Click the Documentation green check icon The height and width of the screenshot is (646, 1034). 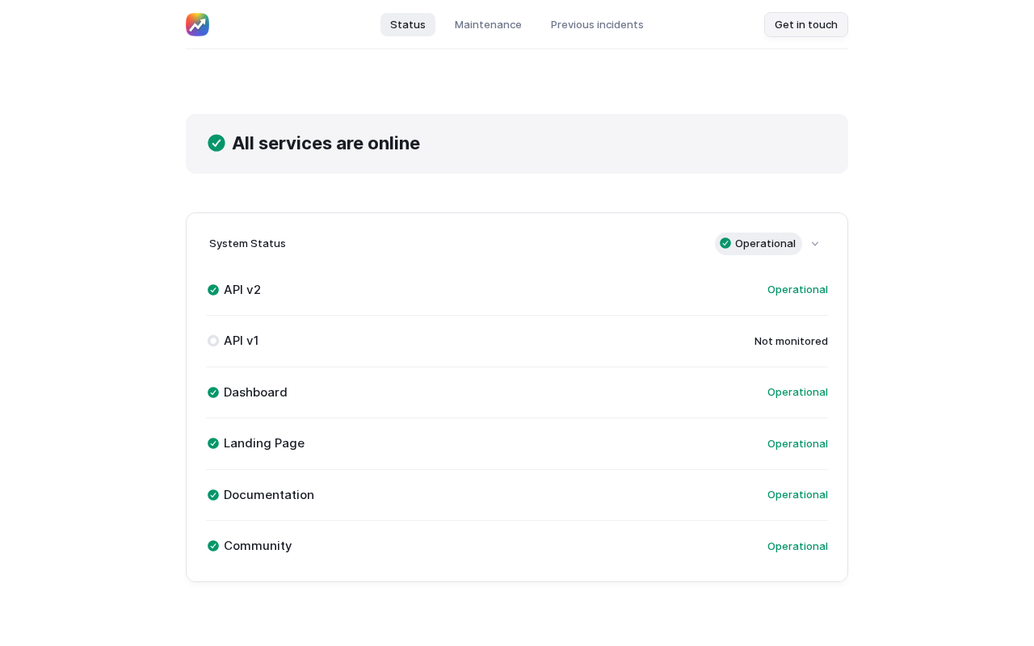coord(213,495)
